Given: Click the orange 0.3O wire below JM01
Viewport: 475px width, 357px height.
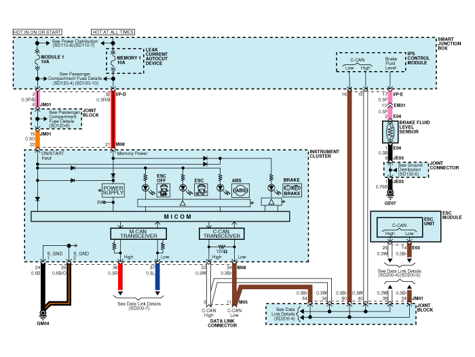Looking at the screenshot, I should 37,139.
